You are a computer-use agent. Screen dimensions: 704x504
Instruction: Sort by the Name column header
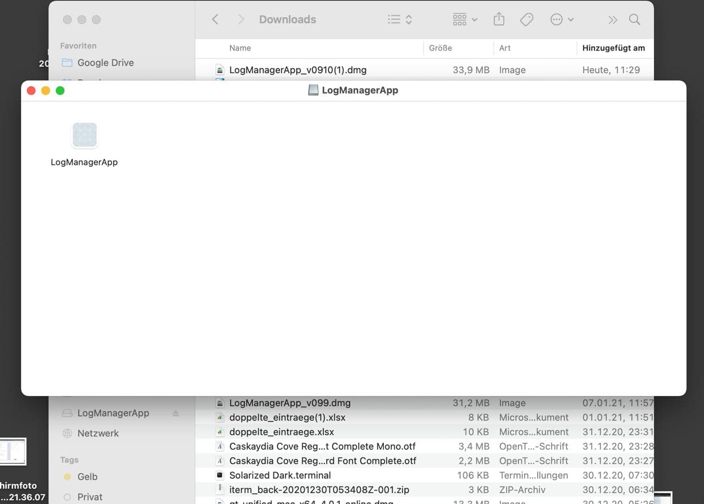tap(240, 48)
